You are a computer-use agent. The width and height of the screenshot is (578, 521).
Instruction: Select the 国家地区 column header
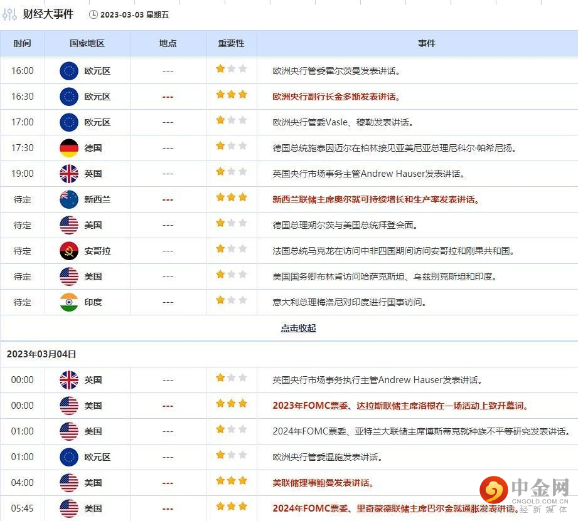[x=87, y=43]
